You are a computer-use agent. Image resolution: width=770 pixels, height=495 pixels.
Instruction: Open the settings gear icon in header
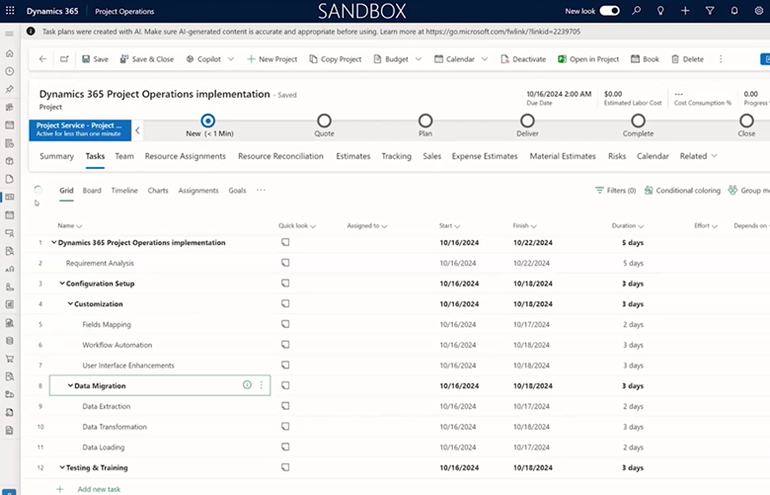[x=759, y=11]
